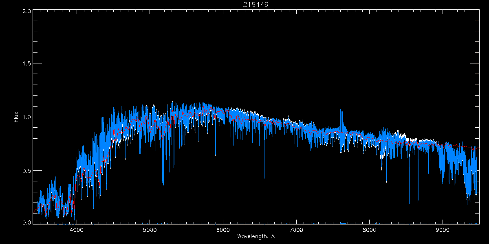
Task: Select the 5000 tick label on x-axis
Action: pos(150,230)
